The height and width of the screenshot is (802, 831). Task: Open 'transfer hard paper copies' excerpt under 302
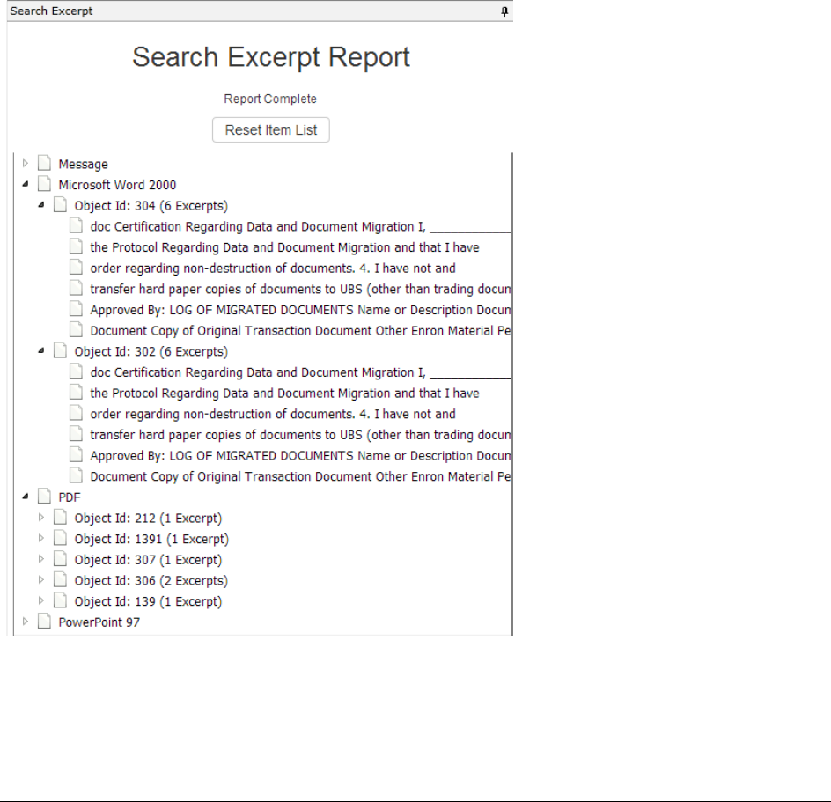[x=300, y=435]
